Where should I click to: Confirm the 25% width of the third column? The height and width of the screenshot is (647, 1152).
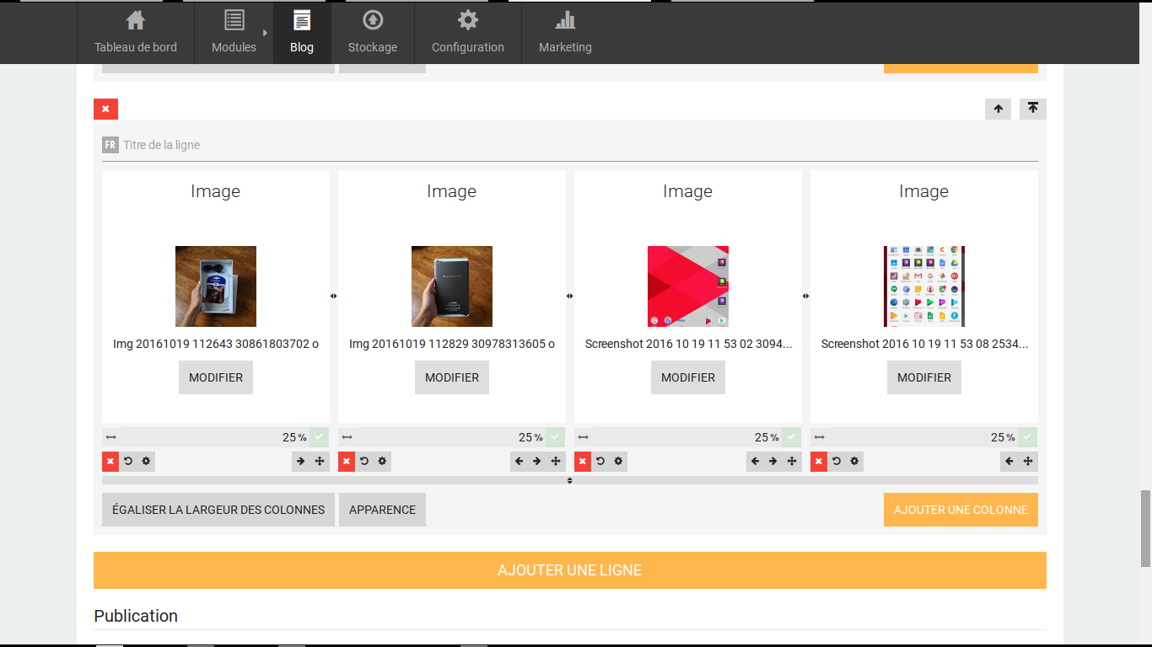coord(791,437)
